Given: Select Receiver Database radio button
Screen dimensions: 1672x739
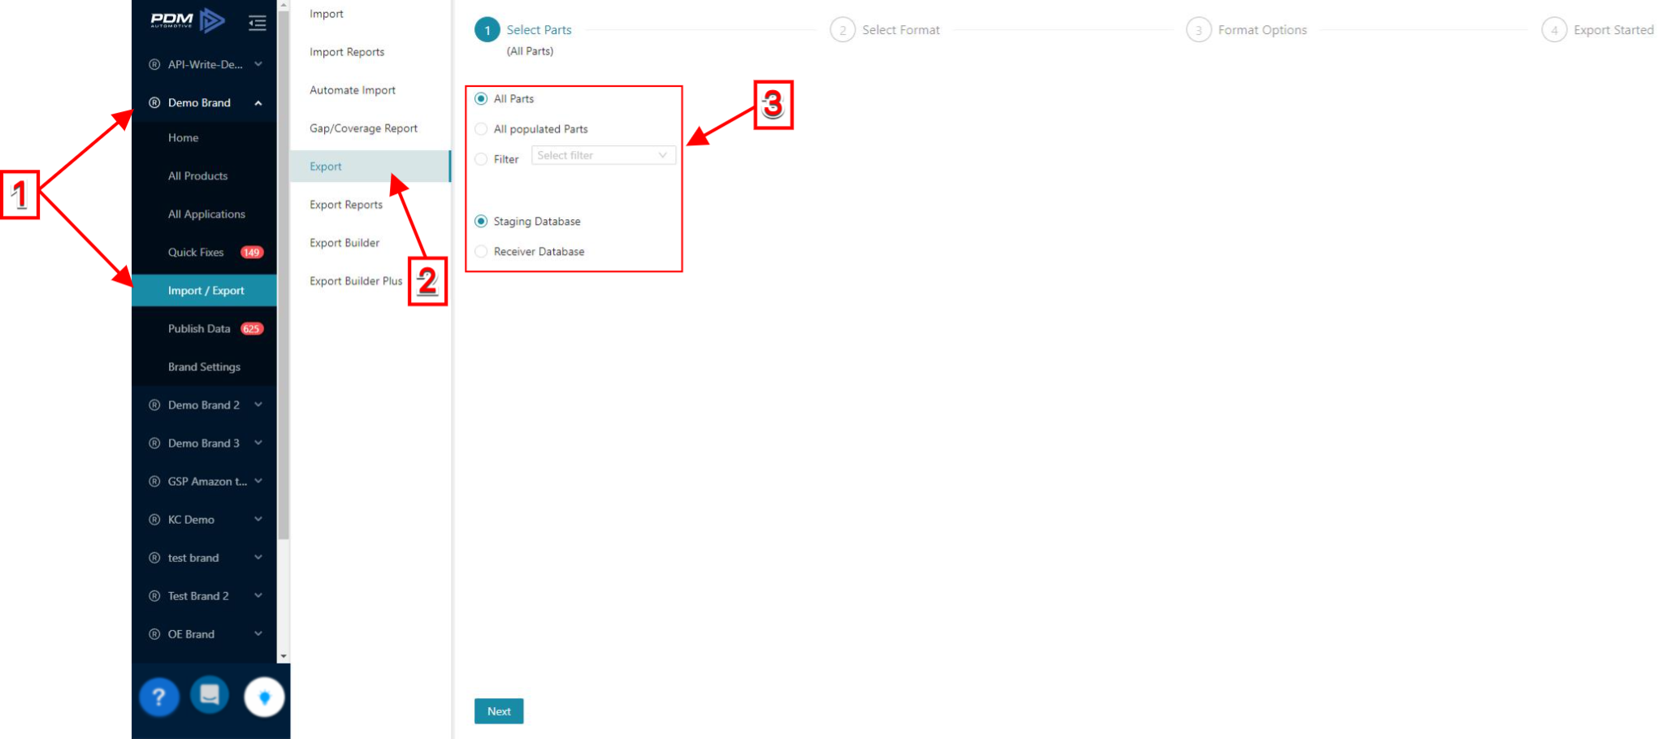Looking at the screenshot, I should tap(481, 252).
